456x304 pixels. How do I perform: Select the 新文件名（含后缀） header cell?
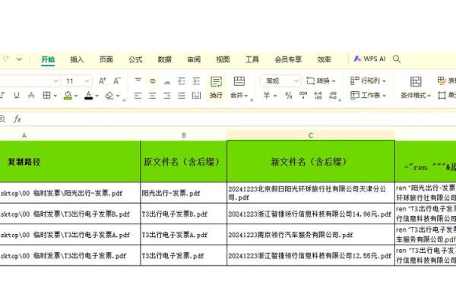pos(311,161)
